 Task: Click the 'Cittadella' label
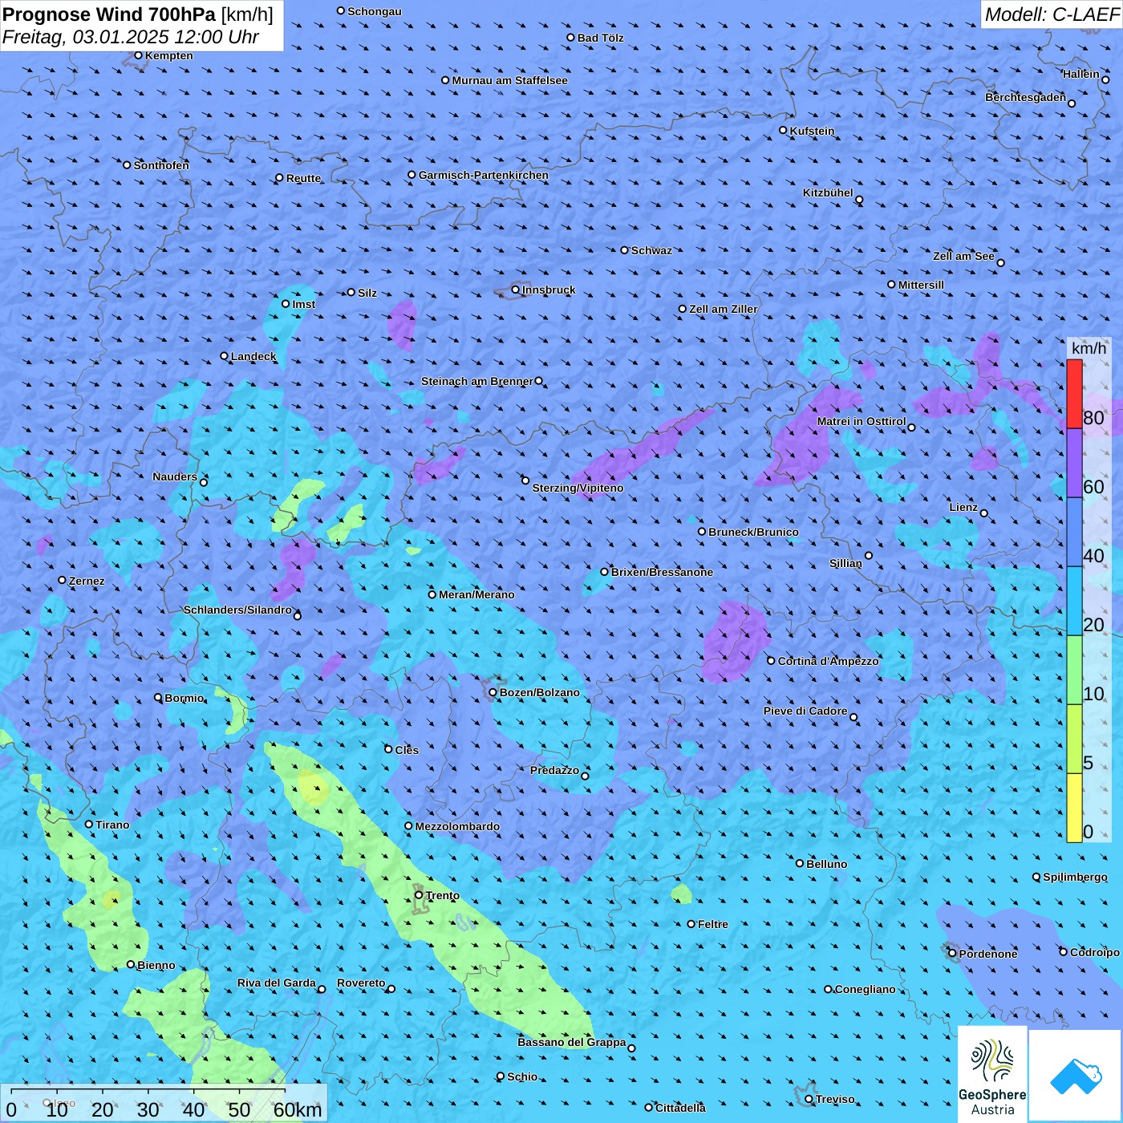[681, 1108]
